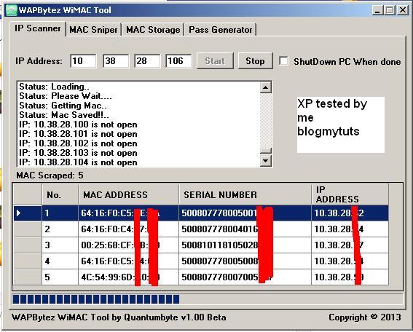Click serial number cell starting 500810118105028
The width and height of the screenshot is (413, 332).
click(x=245, y=245)
